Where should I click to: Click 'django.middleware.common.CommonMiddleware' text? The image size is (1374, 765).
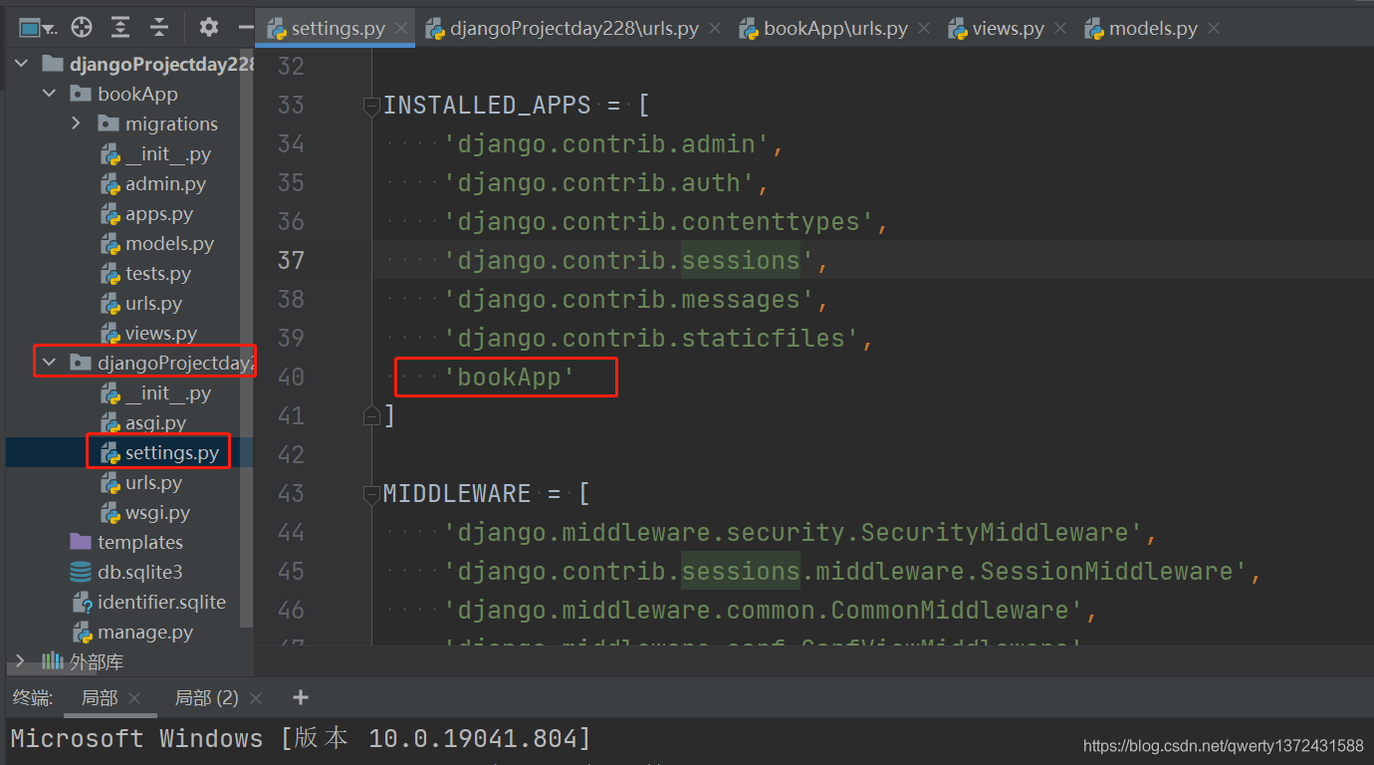764,610
